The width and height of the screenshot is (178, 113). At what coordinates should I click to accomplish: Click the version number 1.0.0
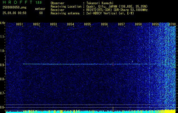point(38,3)
